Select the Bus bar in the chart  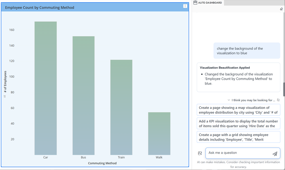pyautogui.click(x=83, y=95)
